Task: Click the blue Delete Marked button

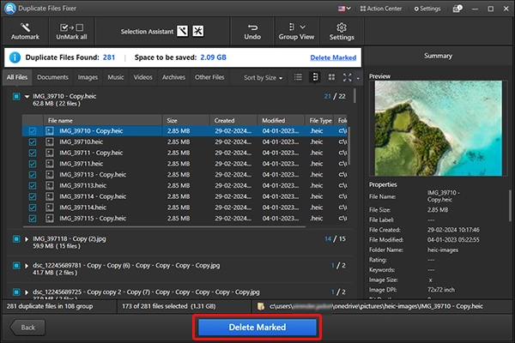Action: click(257, 328)
